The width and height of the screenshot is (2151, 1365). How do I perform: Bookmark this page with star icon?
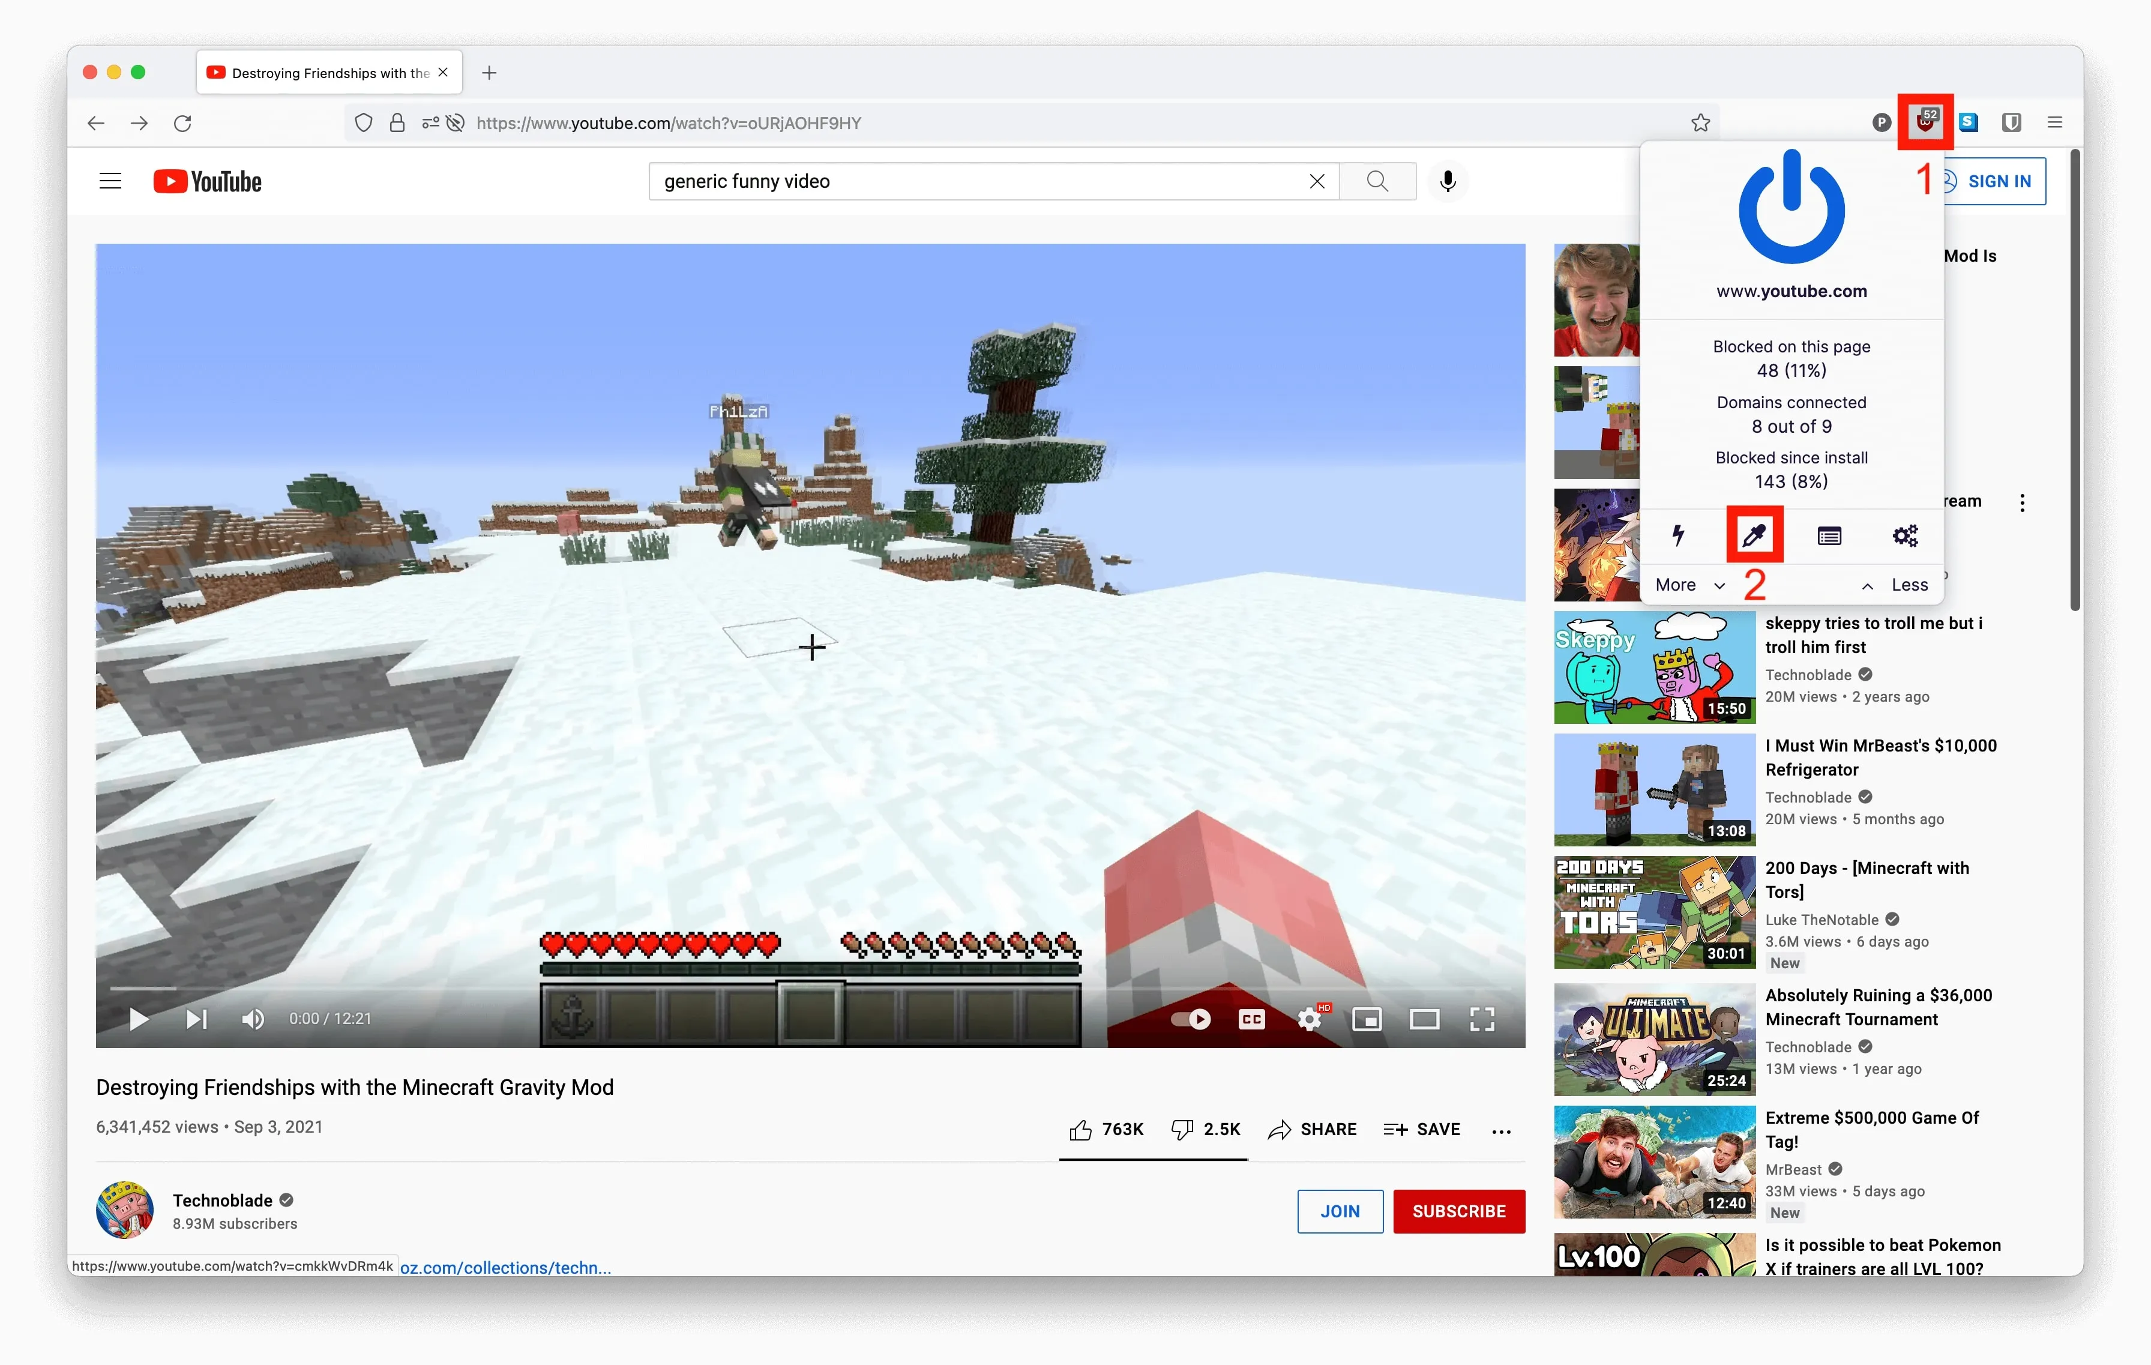point(1700,123)
